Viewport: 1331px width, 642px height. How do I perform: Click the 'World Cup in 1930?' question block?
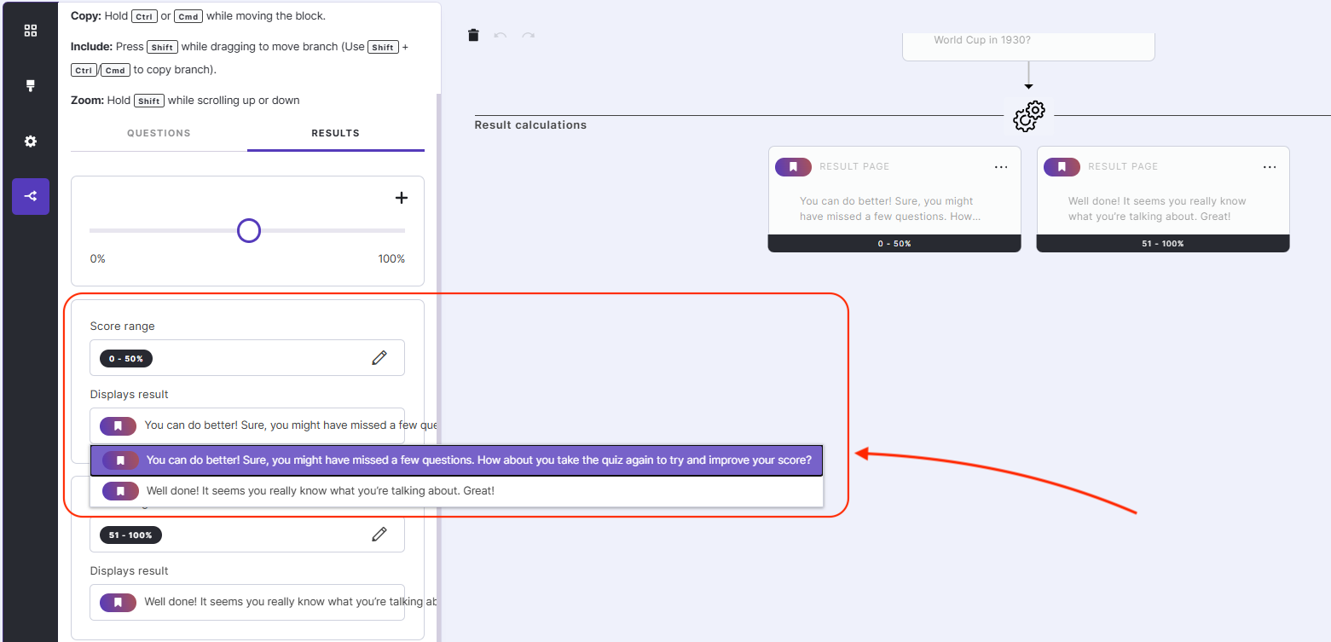1028,39
